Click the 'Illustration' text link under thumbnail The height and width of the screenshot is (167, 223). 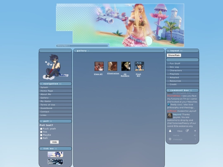pos(113,73)
